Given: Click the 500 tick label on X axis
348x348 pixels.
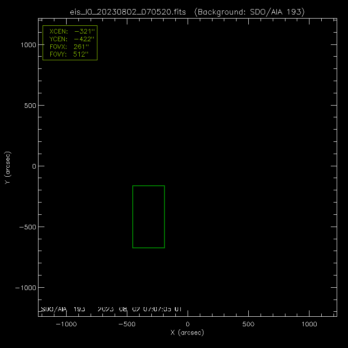Looking at the screenshot, I should tap(248, 324).
